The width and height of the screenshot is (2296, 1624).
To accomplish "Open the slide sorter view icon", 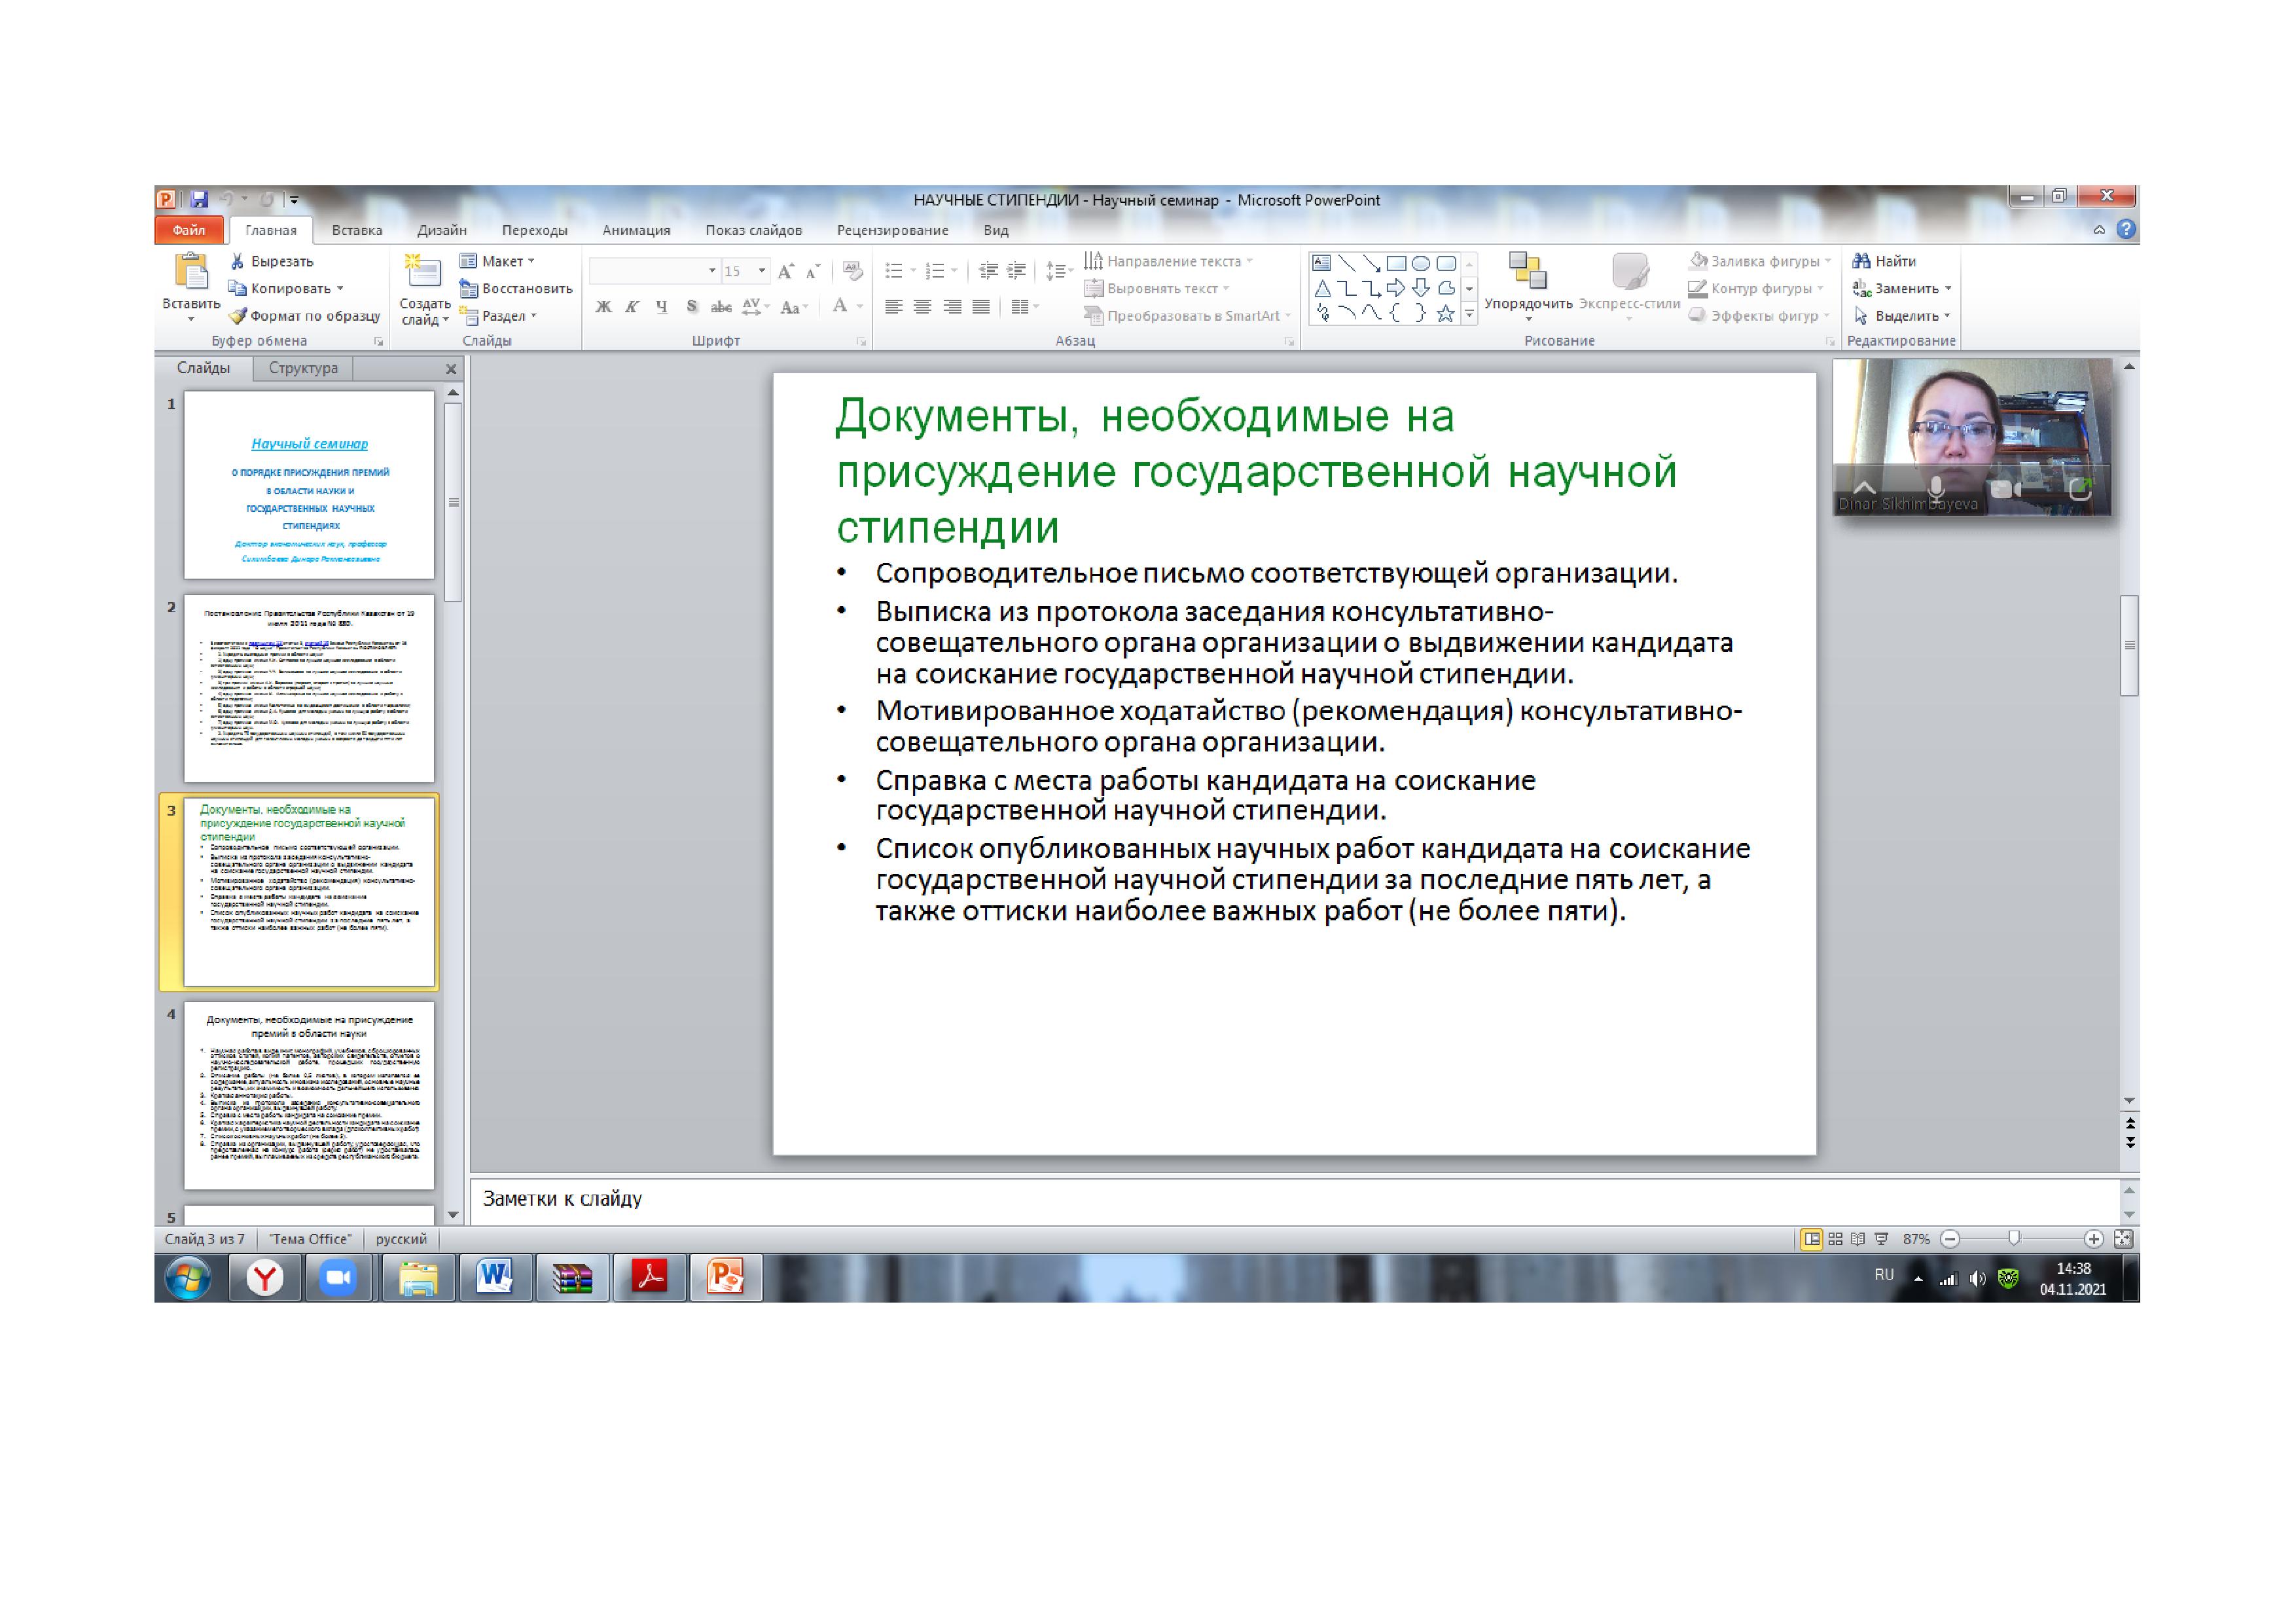I will [1835, 1239].
